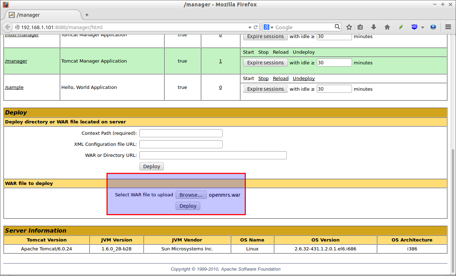
Task: Click sessions count 0 for /sample
Action: click(x=221, y=87)
